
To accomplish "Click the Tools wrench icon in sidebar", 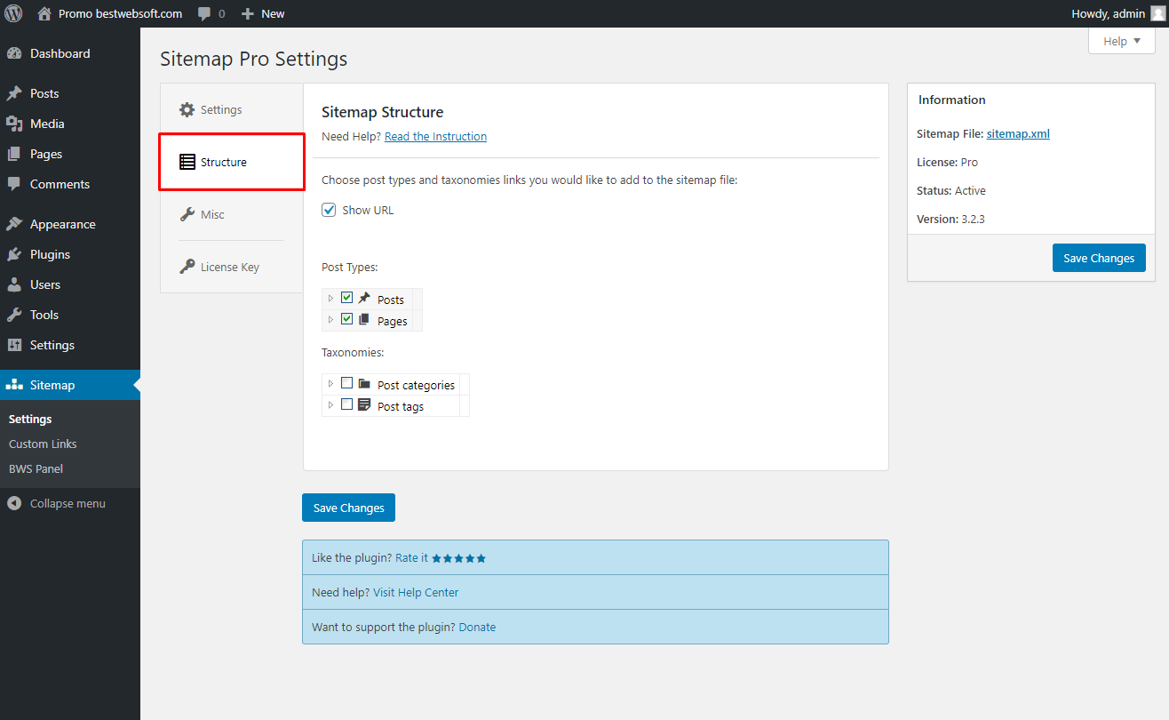I will (x=14, y=315).
